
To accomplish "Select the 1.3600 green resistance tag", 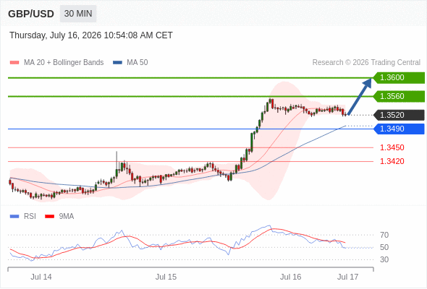I will (x=399, y=78).
